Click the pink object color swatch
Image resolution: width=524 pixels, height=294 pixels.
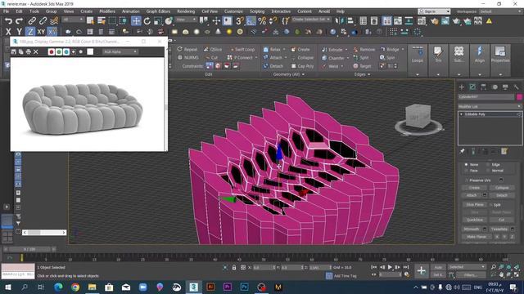click(519, 97)
